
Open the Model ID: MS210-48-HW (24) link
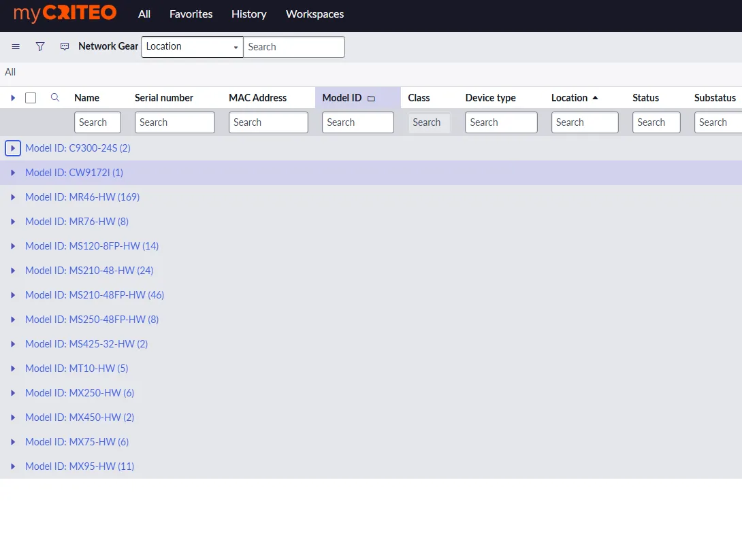[x=89, y=271]
